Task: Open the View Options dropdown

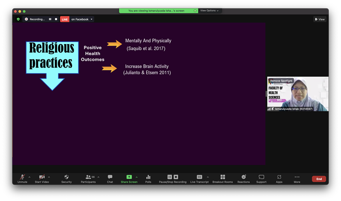Action: coord(209,11)
